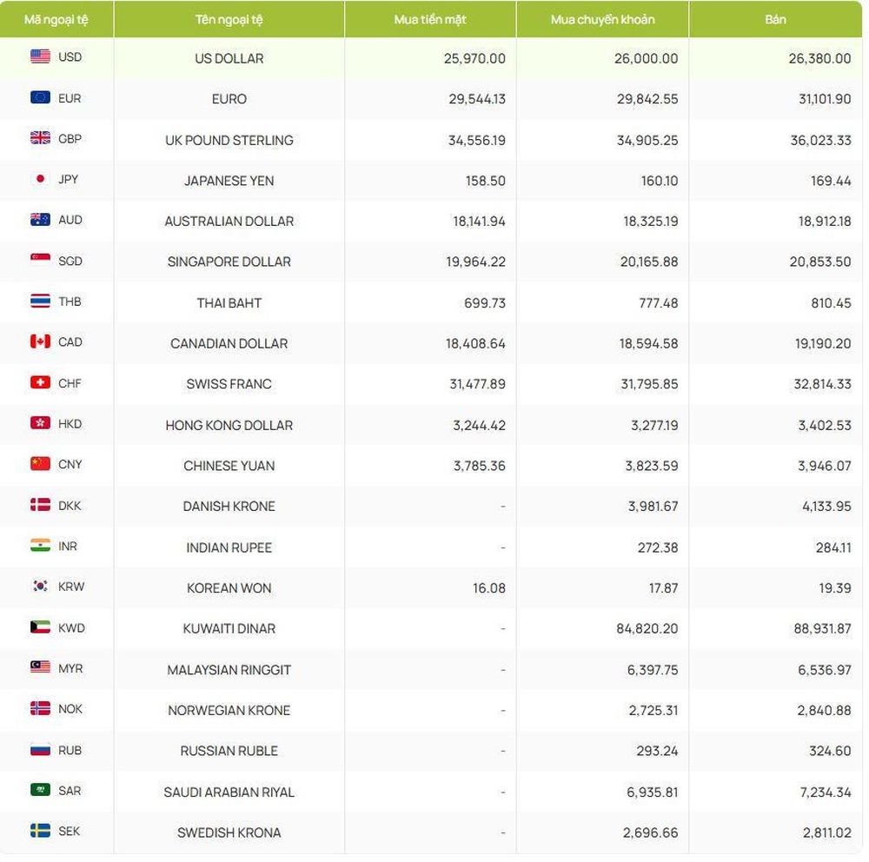Select the Mua tiền mặt column header
This screenshot has height=862, width=869.
[430, 19]
